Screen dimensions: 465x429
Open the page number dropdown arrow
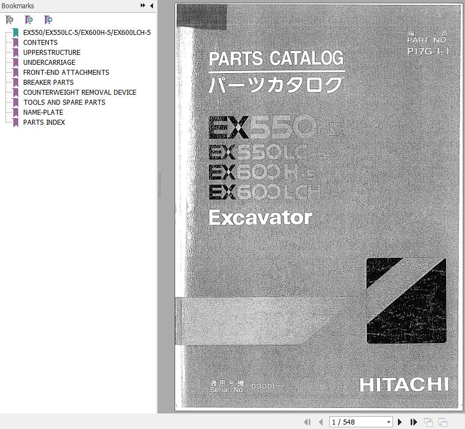pyautogui.click(x=389, y=422)
